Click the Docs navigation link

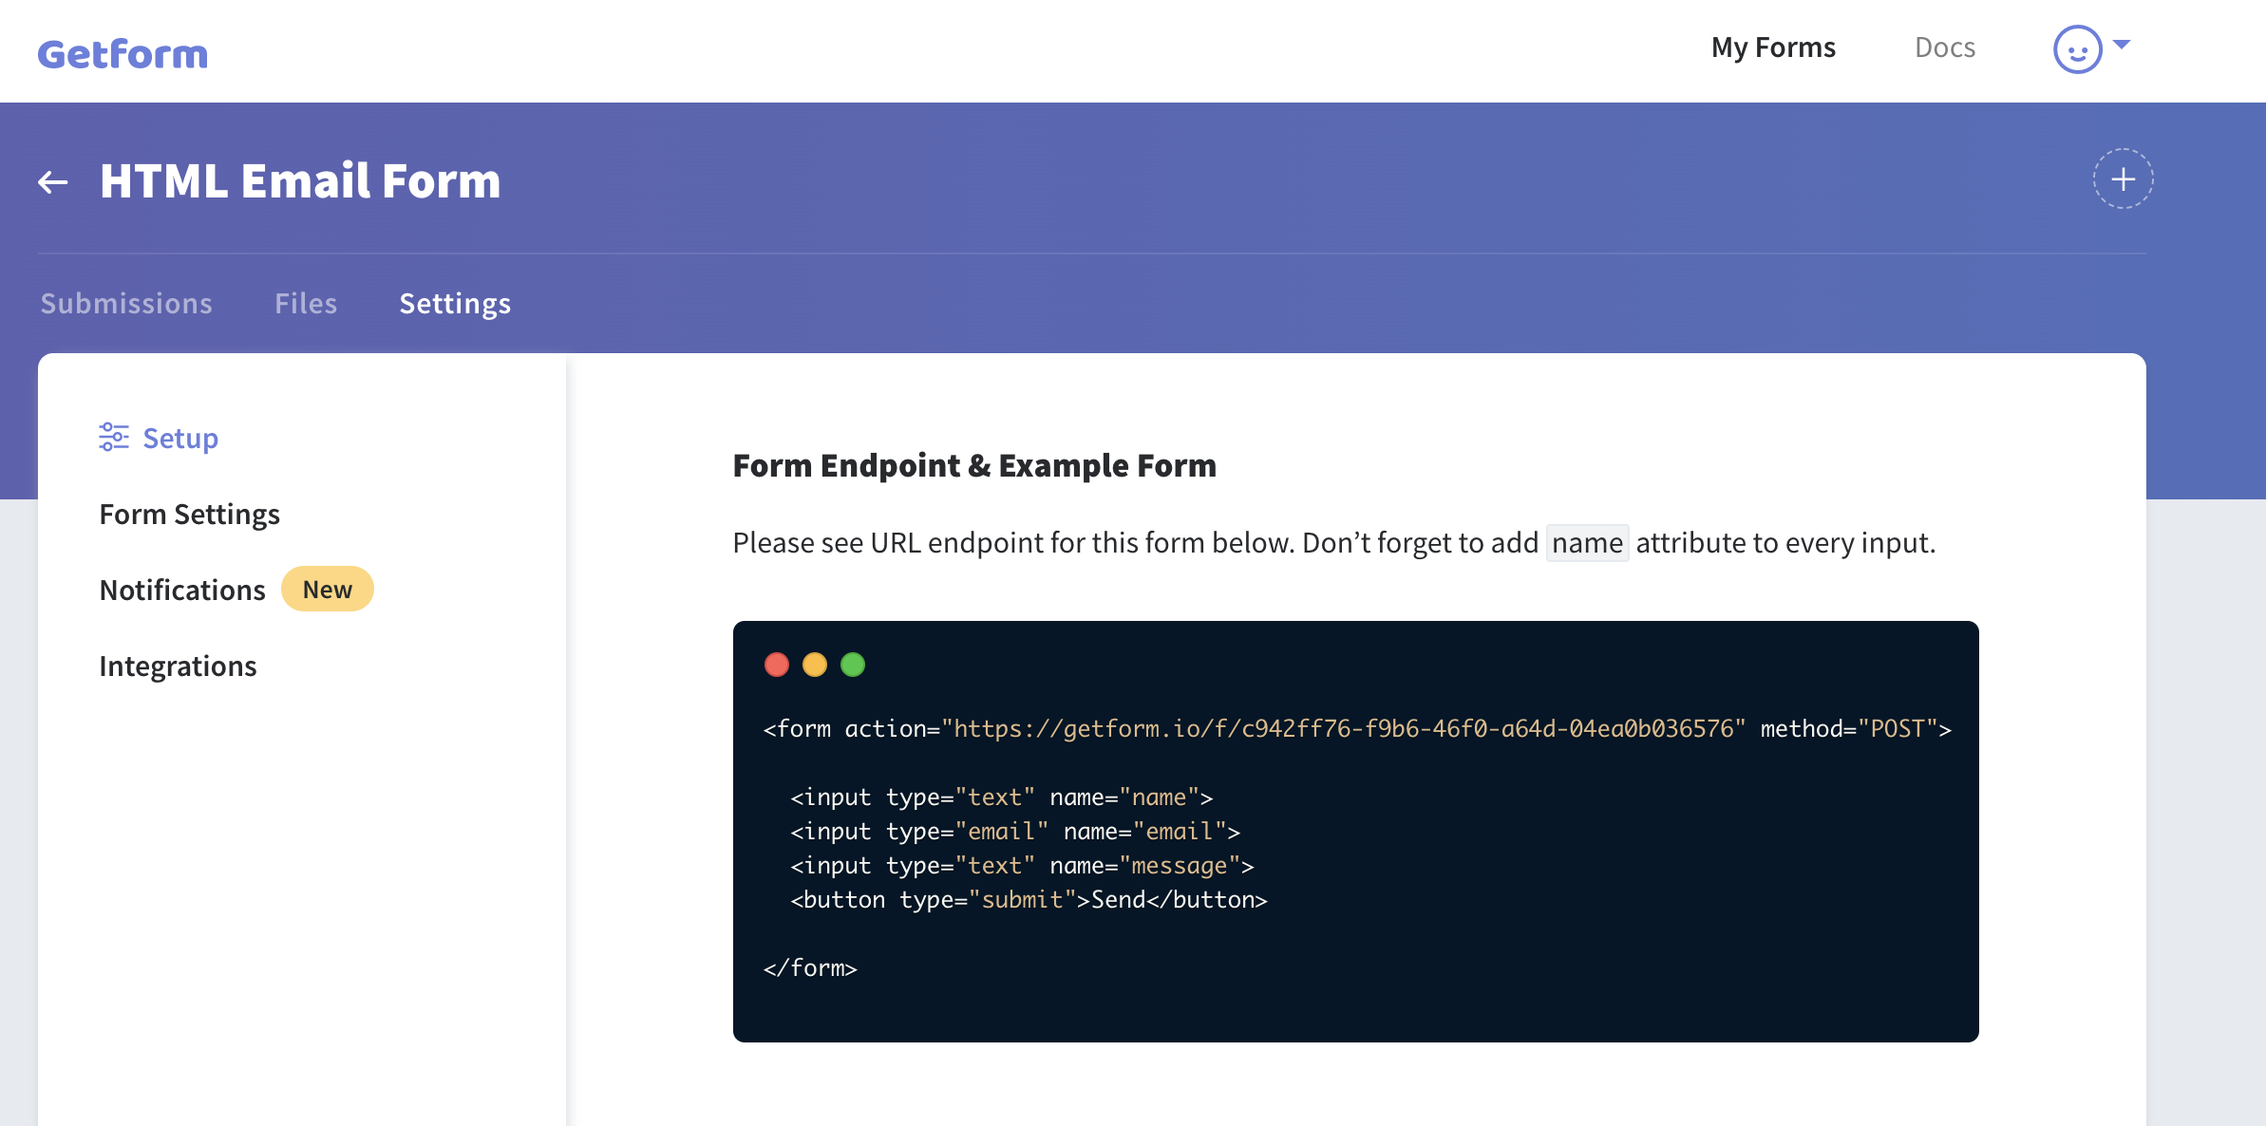coord(1944,44)
